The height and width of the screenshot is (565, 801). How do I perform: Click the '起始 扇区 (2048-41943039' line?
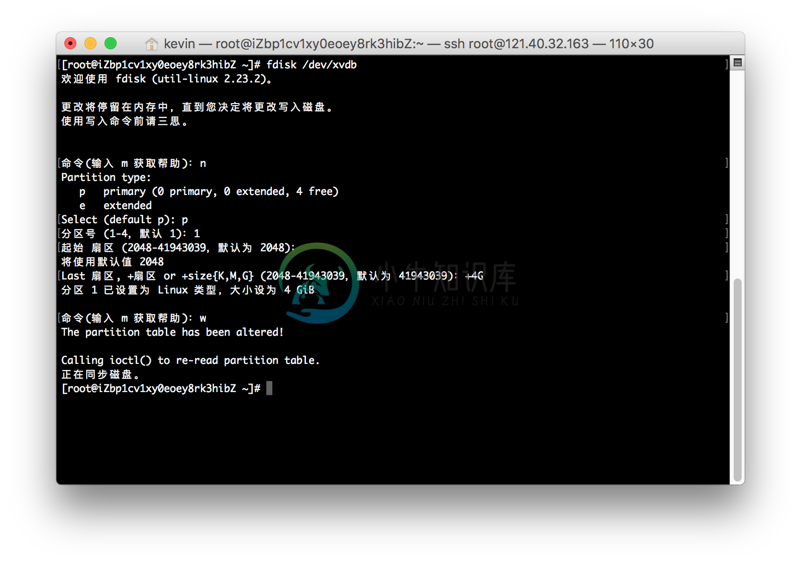(x=178, y=248)
